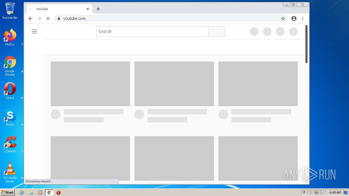Open the first loading video thumbnail placeholder
The width and height of the screenshot is (349, 196).
[x=90, y=84]
